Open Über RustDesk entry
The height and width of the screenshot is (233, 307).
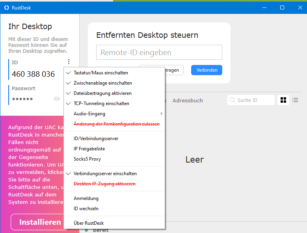(115, 223)
